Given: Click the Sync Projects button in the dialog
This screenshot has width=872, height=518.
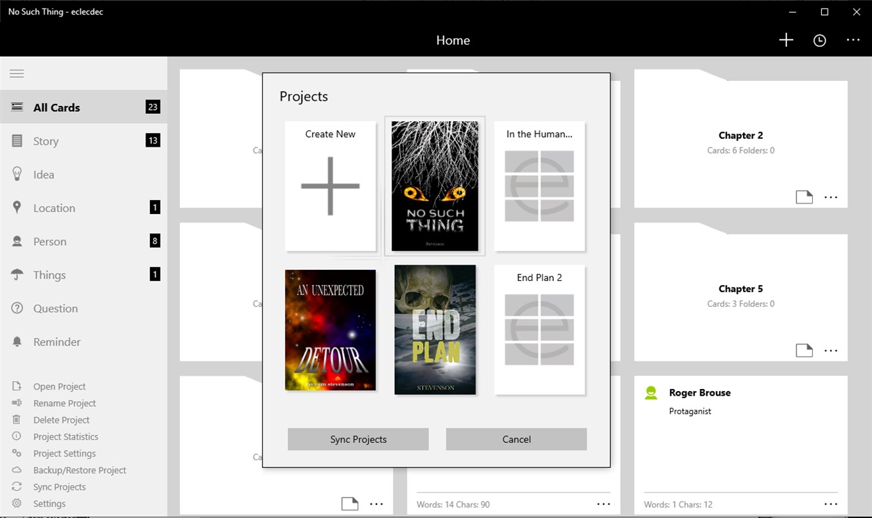Looking at the screenshot, I should point(358,439).
